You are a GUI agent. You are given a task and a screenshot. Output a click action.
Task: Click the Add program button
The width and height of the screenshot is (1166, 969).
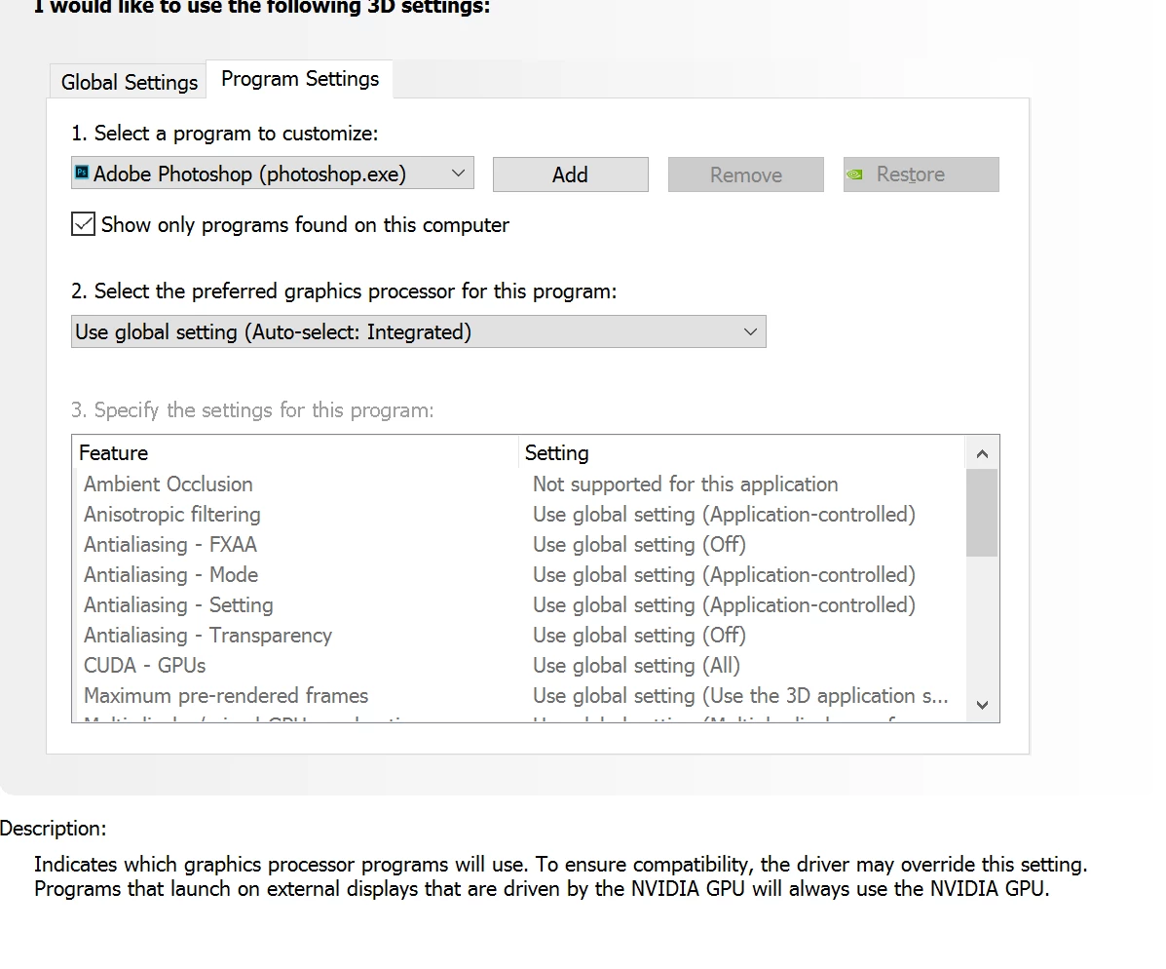[571, 174]
